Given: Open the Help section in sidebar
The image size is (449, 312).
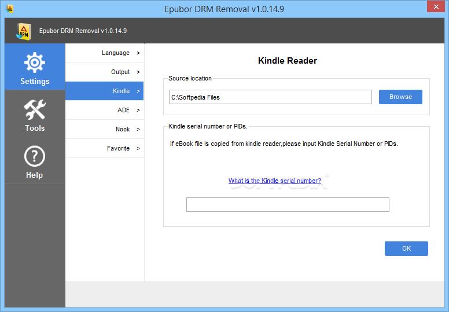Looking at the screenshot, I should [35, 160].
